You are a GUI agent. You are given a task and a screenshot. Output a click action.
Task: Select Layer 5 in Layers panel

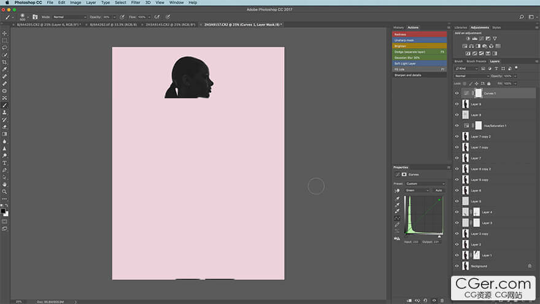pos(476,201)
